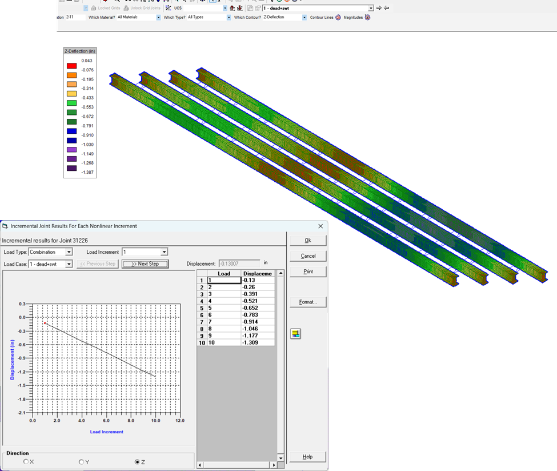Open the Which Material dropdown
Image resolution: width=557 pixels, height=471 pixels.
[x=158, y=17]
